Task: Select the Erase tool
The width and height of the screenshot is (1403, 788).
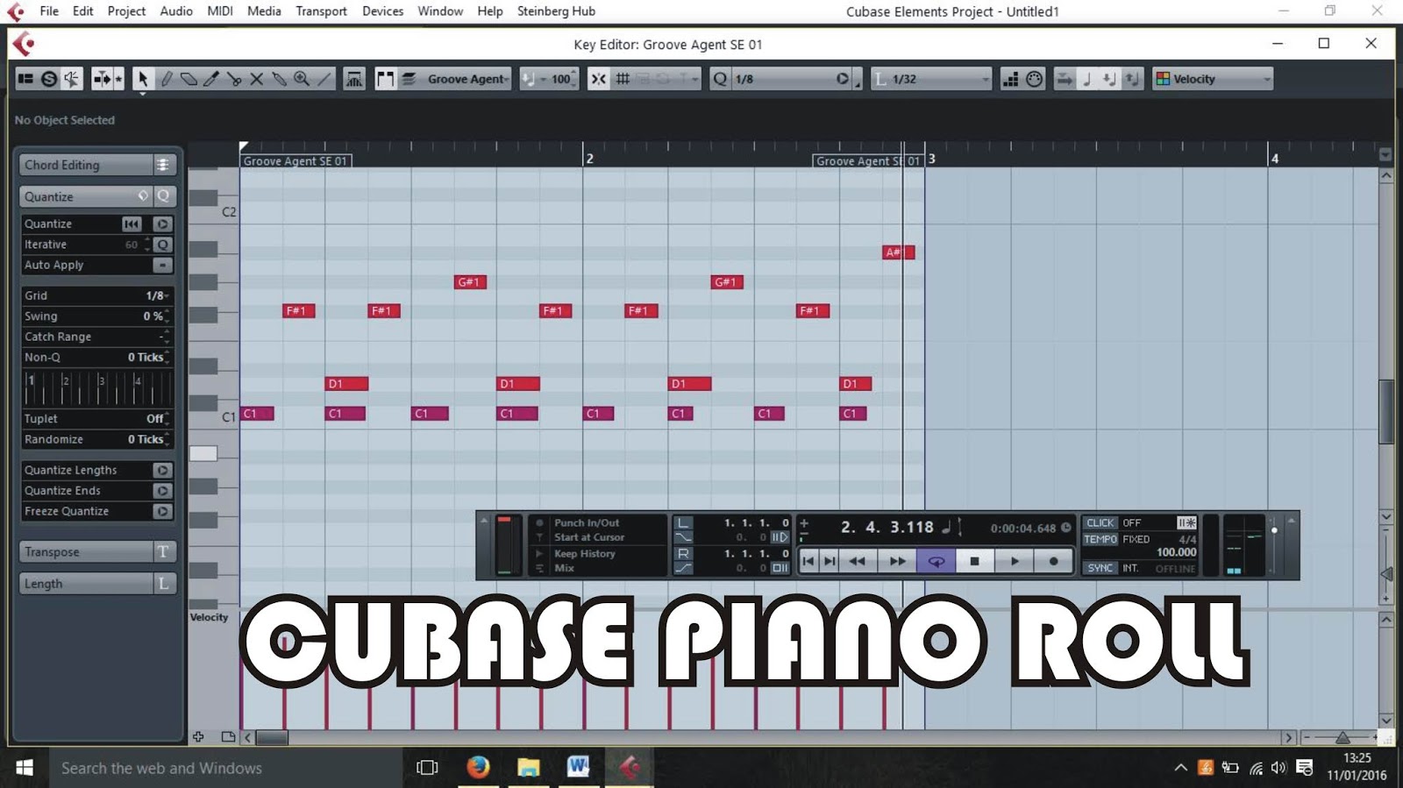Action: pos(189,79)
